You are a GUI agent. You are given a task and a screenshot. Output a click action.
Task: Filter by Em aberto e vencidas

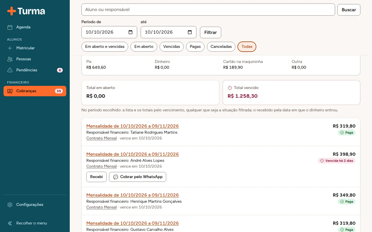coord(105,47)
